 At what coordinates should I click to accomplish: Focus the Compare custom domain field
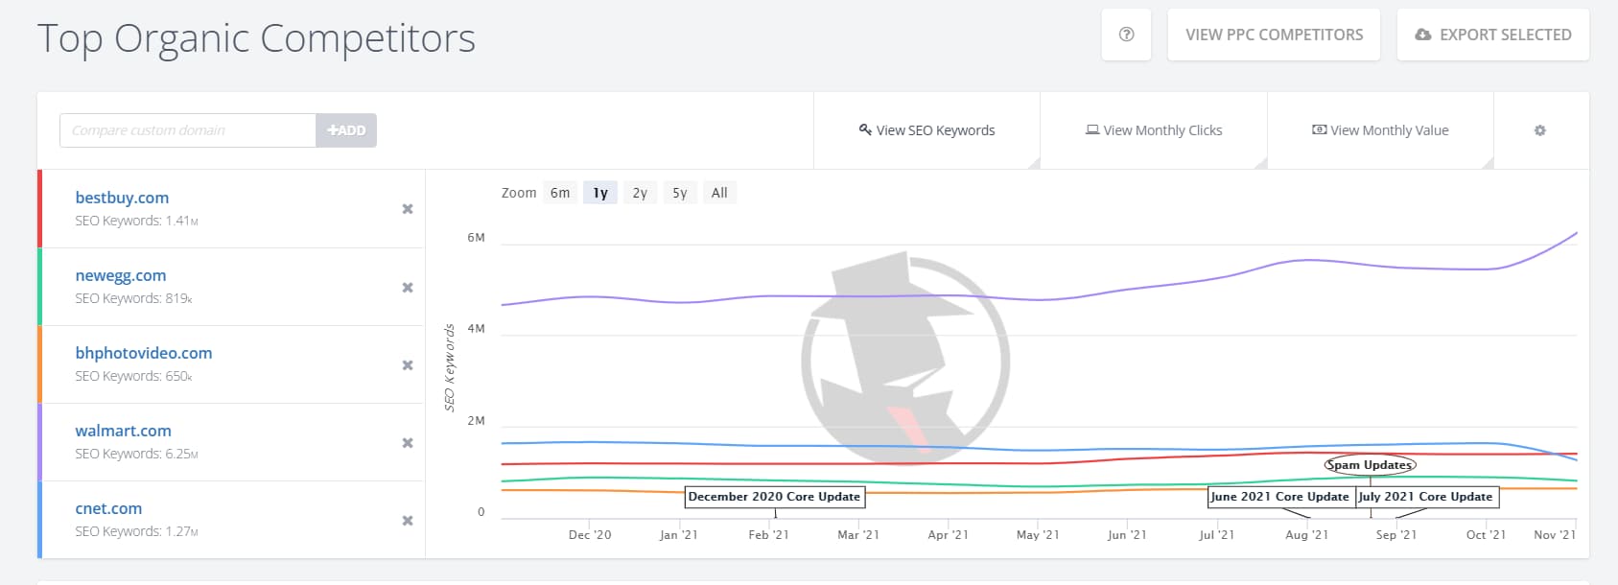(x=188, y=130)
